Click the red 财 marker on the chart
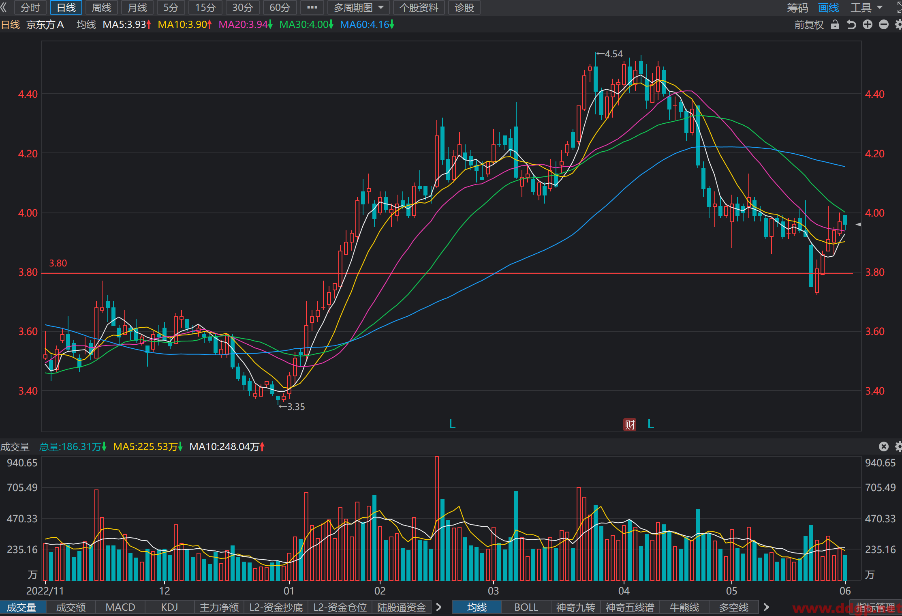Screen dimensions: 902x616 (630, 425)
